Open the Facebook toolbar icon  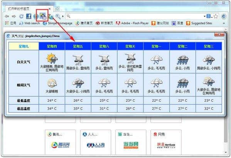click(29, 16)
